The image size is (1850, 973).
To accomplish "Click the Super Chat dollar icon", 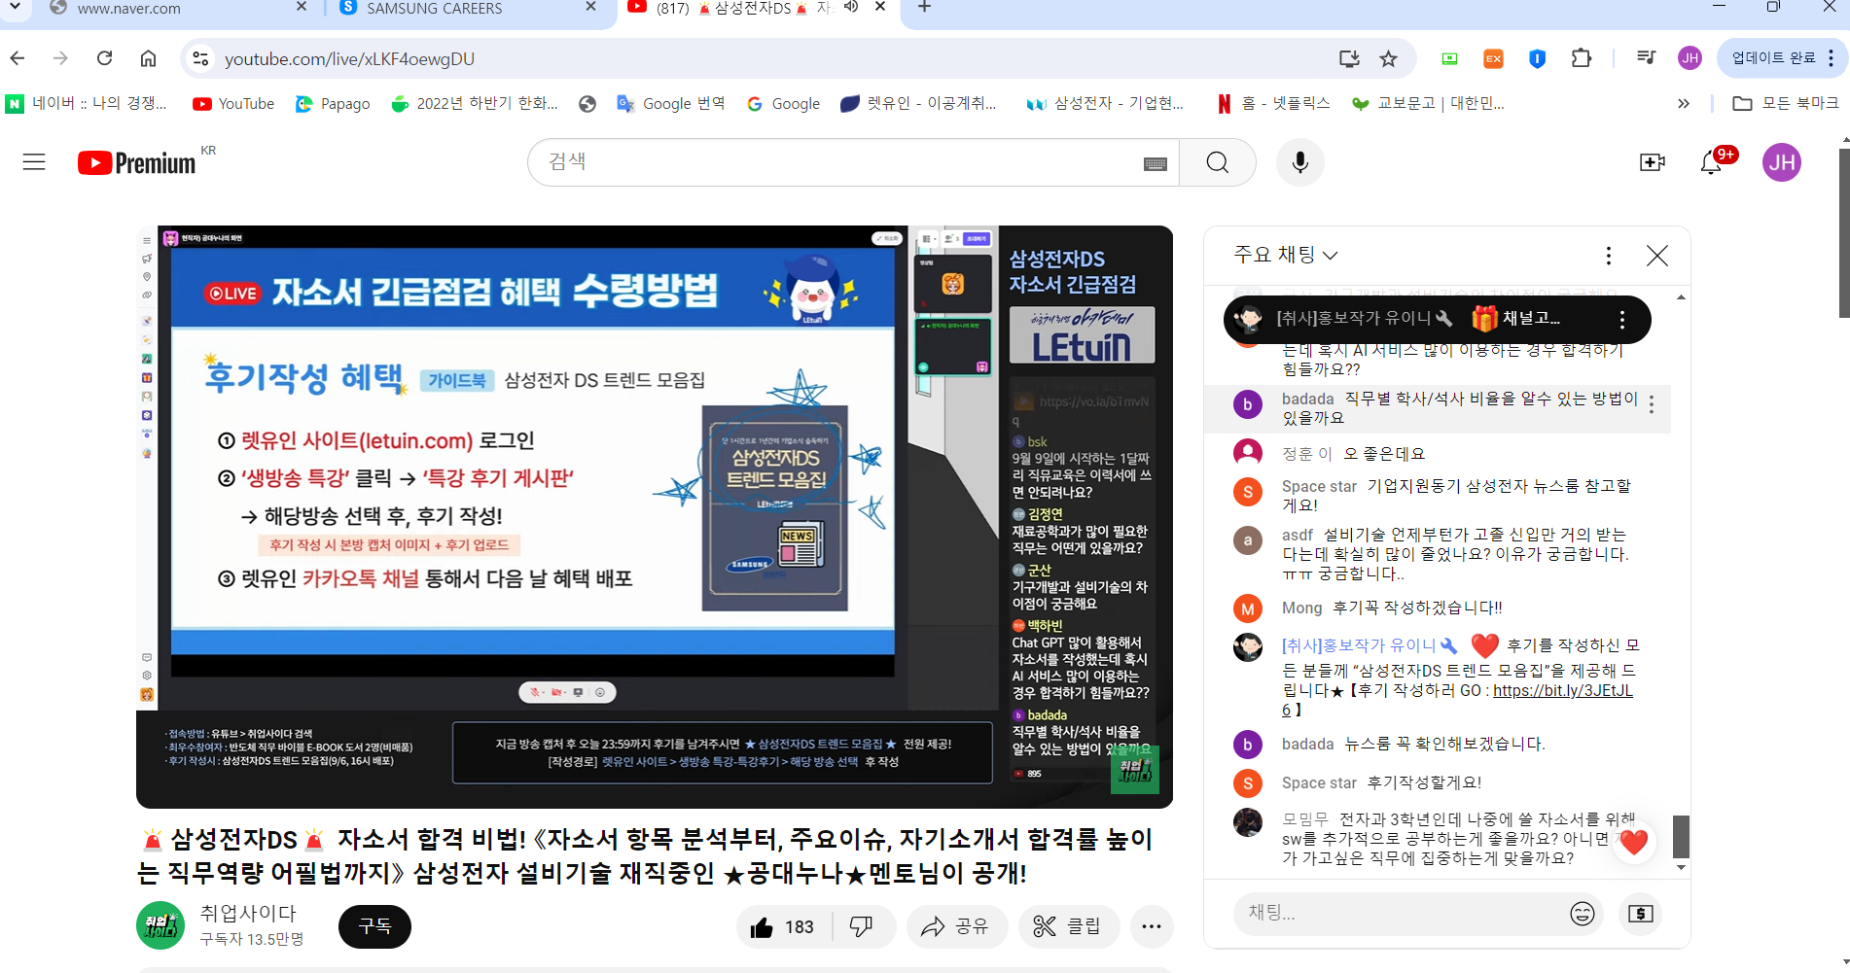I will tap(1640, 914).
